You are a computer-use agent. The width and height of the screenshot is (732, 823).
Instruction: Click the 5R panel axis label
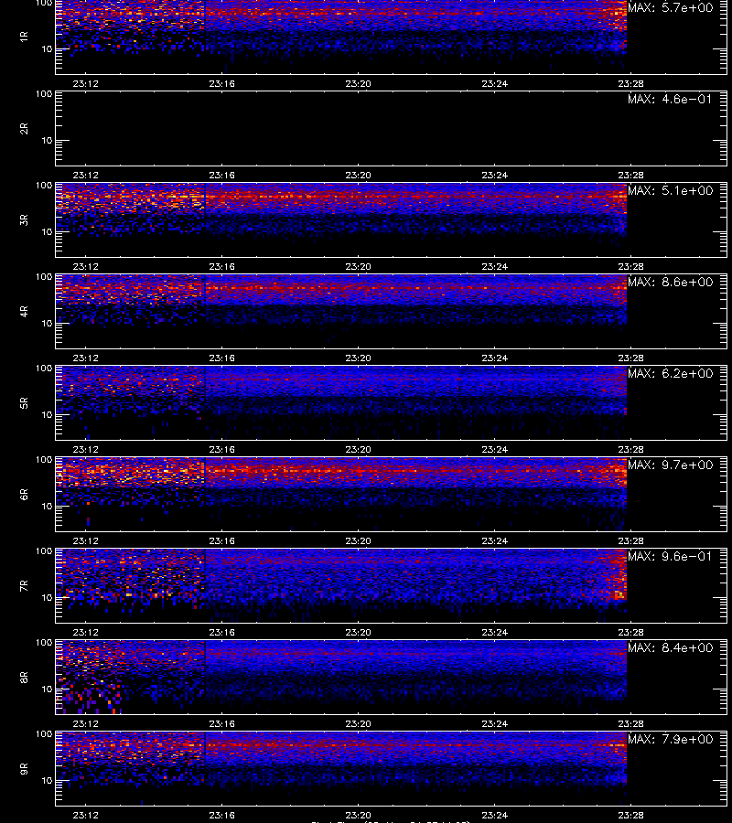24,402
